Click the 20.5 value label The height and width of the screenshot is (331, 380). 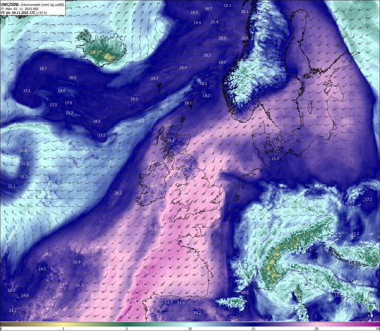[x=222, y=38]
